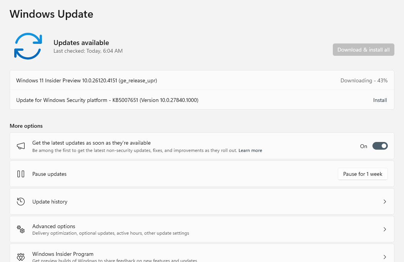Click the Downloading - 43% progress status

364,80
